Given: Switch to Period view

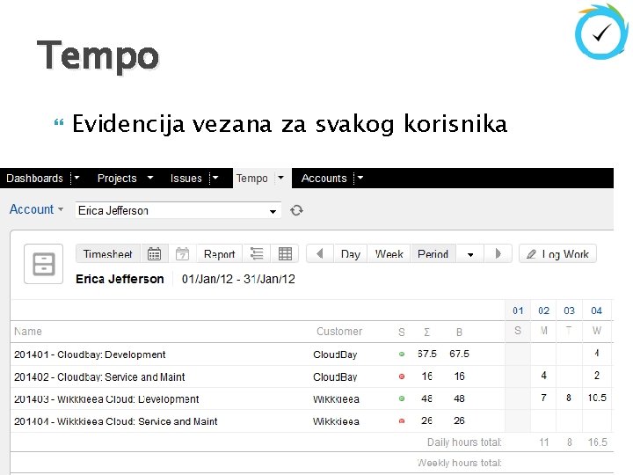Looking at the screenshot, I should [x=433, y=254].
